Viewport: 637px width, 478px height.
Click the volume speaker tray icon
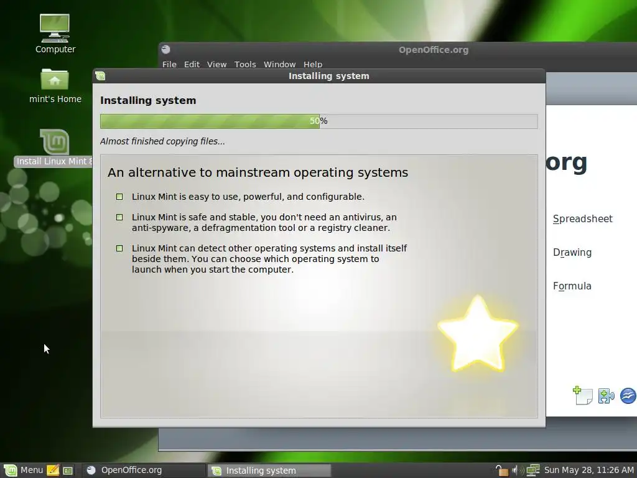[517, 471]
